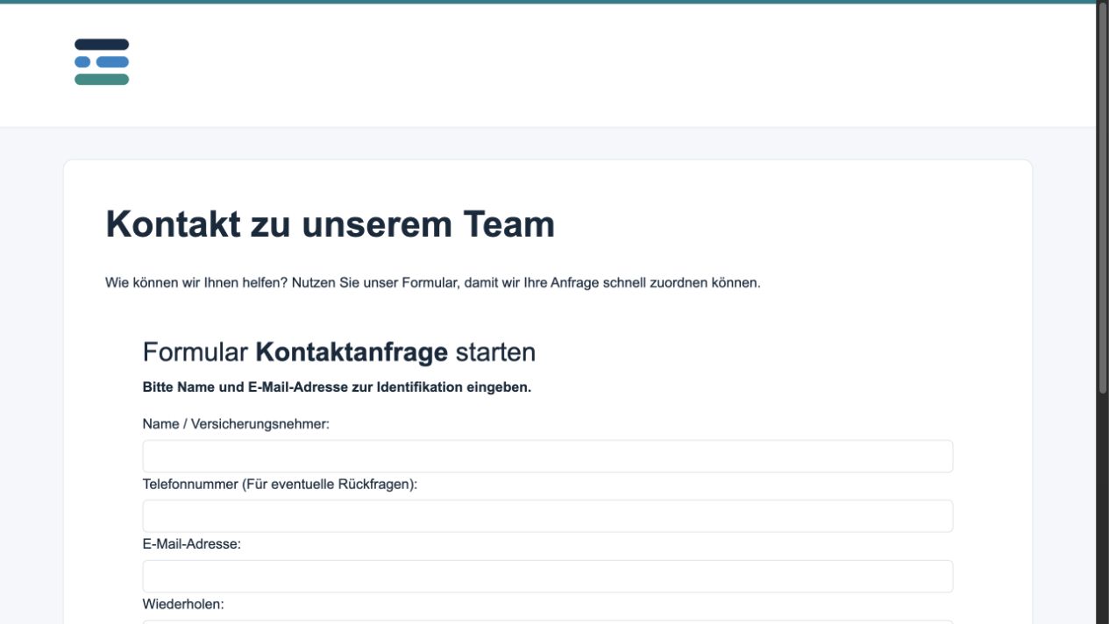Click the 'Name / Versicherungsnehmer:' label
This screenshot has height=624, width=1109.
point(236,424)
